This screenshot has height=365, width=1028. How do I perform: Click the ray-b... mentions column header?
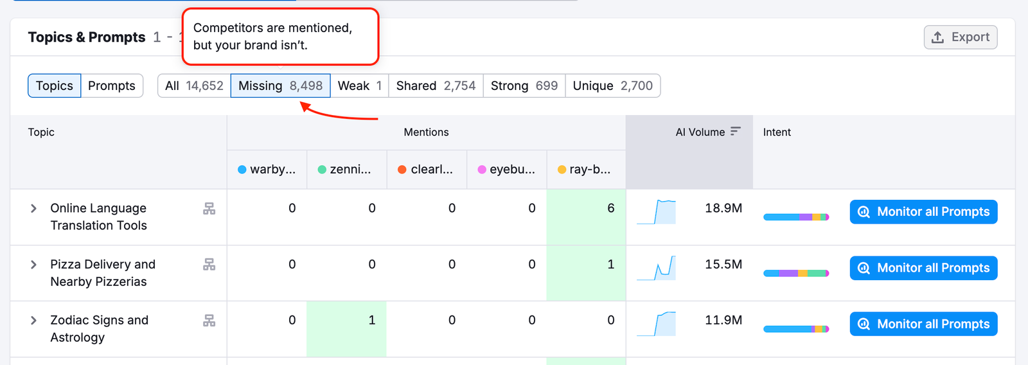(585, 170)
